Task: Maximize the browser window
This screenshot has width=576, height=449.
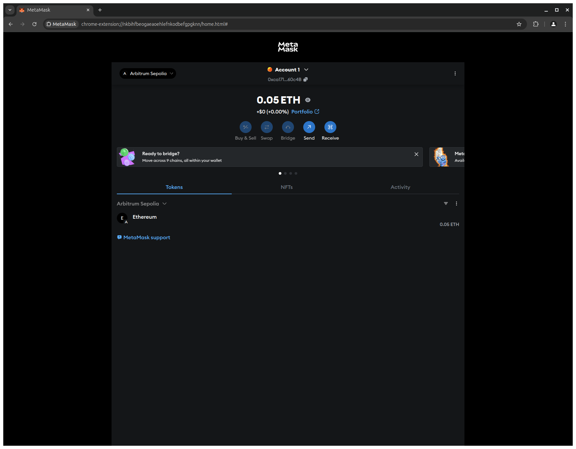Action: [x=557, y=10]
